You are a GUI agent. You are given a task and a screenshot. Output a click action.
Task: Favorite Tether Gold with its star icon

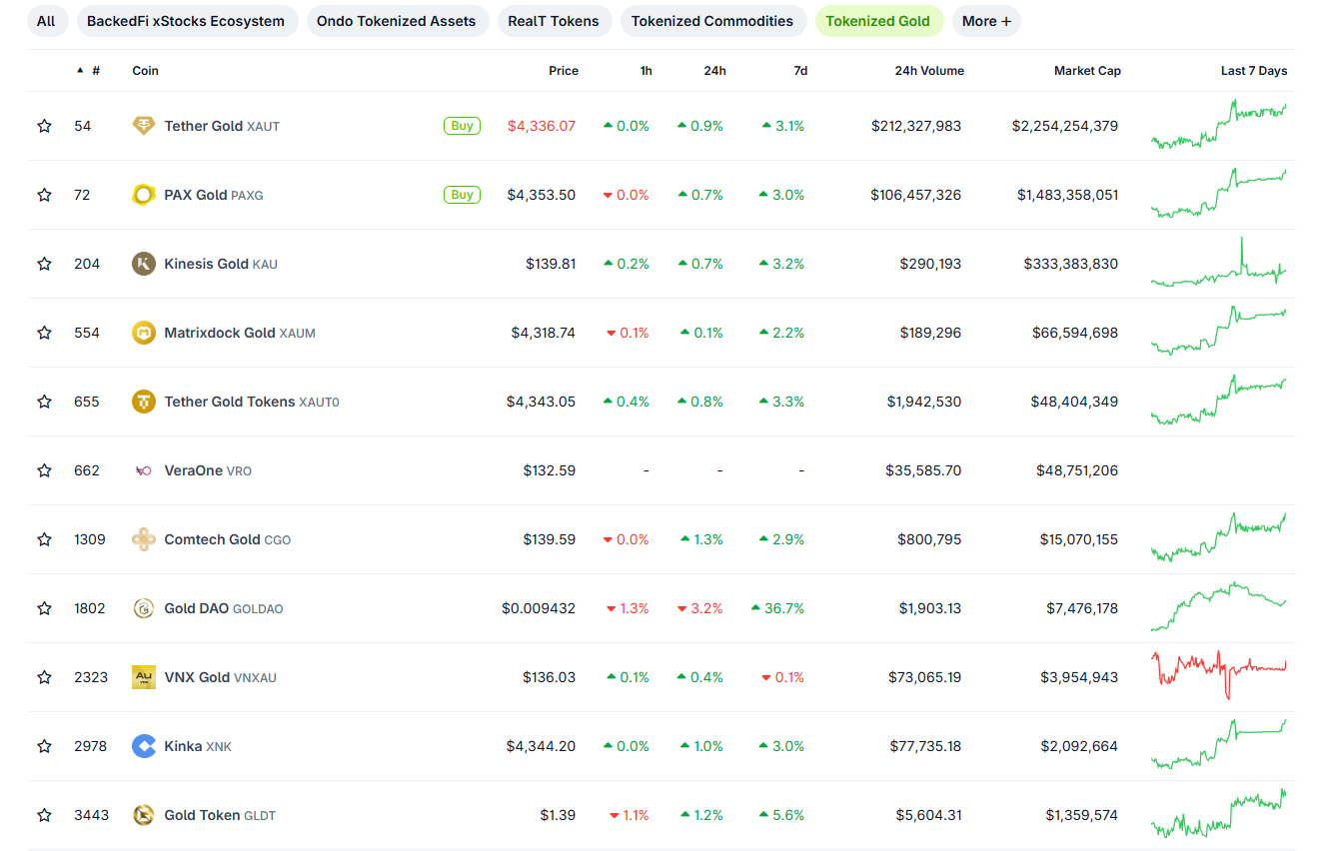44,126
